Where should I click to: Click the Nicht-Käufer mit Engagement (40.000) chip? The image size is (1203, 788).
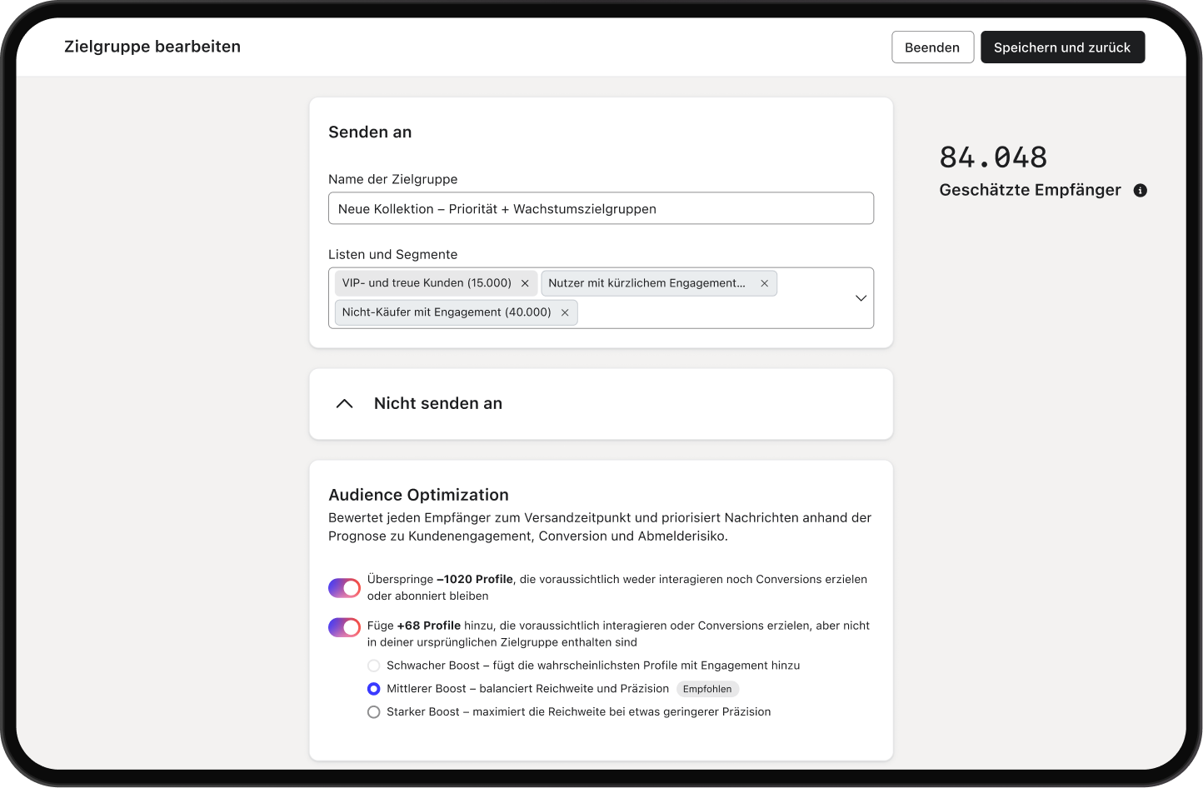[456, 312]
